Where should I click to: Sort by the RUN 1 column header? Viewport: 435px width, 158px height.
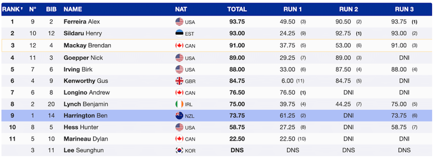[x=292, y=9]
